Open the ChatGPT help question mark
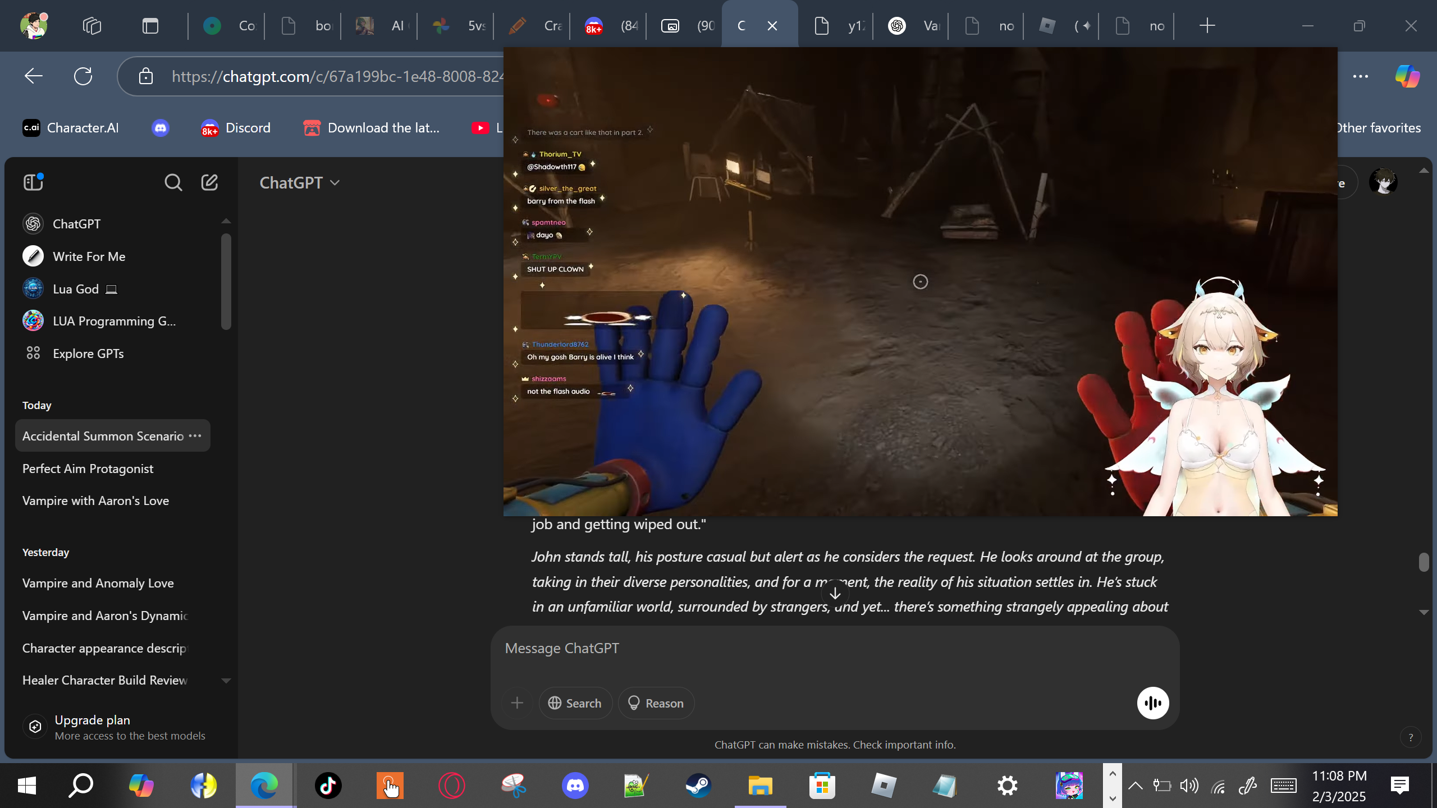Viewport: 1437px width, 808px height. click(x=1411, y=737)
